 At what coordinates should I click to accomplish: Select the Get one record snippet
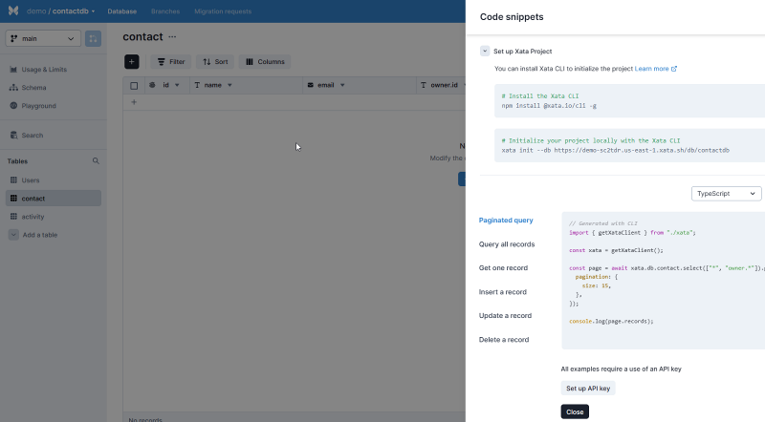pyautogui.click(x=503, y=268)
